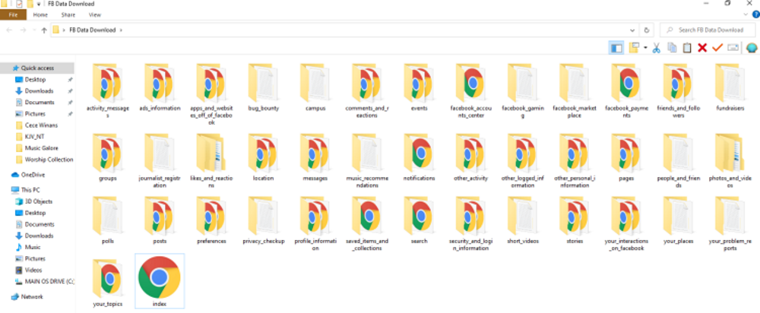
Task: Select the fundraisers folder
Action: (730, 87)
